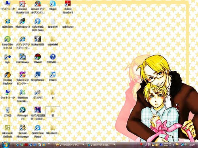This screenshot has width=198, height=148.
Task: Launch the orange Explorer shortcut above Network icon
Action: 8,78
